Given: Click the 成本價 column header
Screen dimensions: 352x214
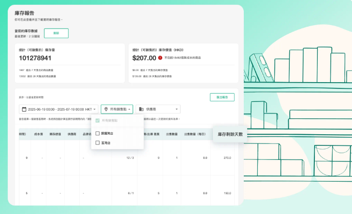Looking at the screenshot, I should coord(39,134).
